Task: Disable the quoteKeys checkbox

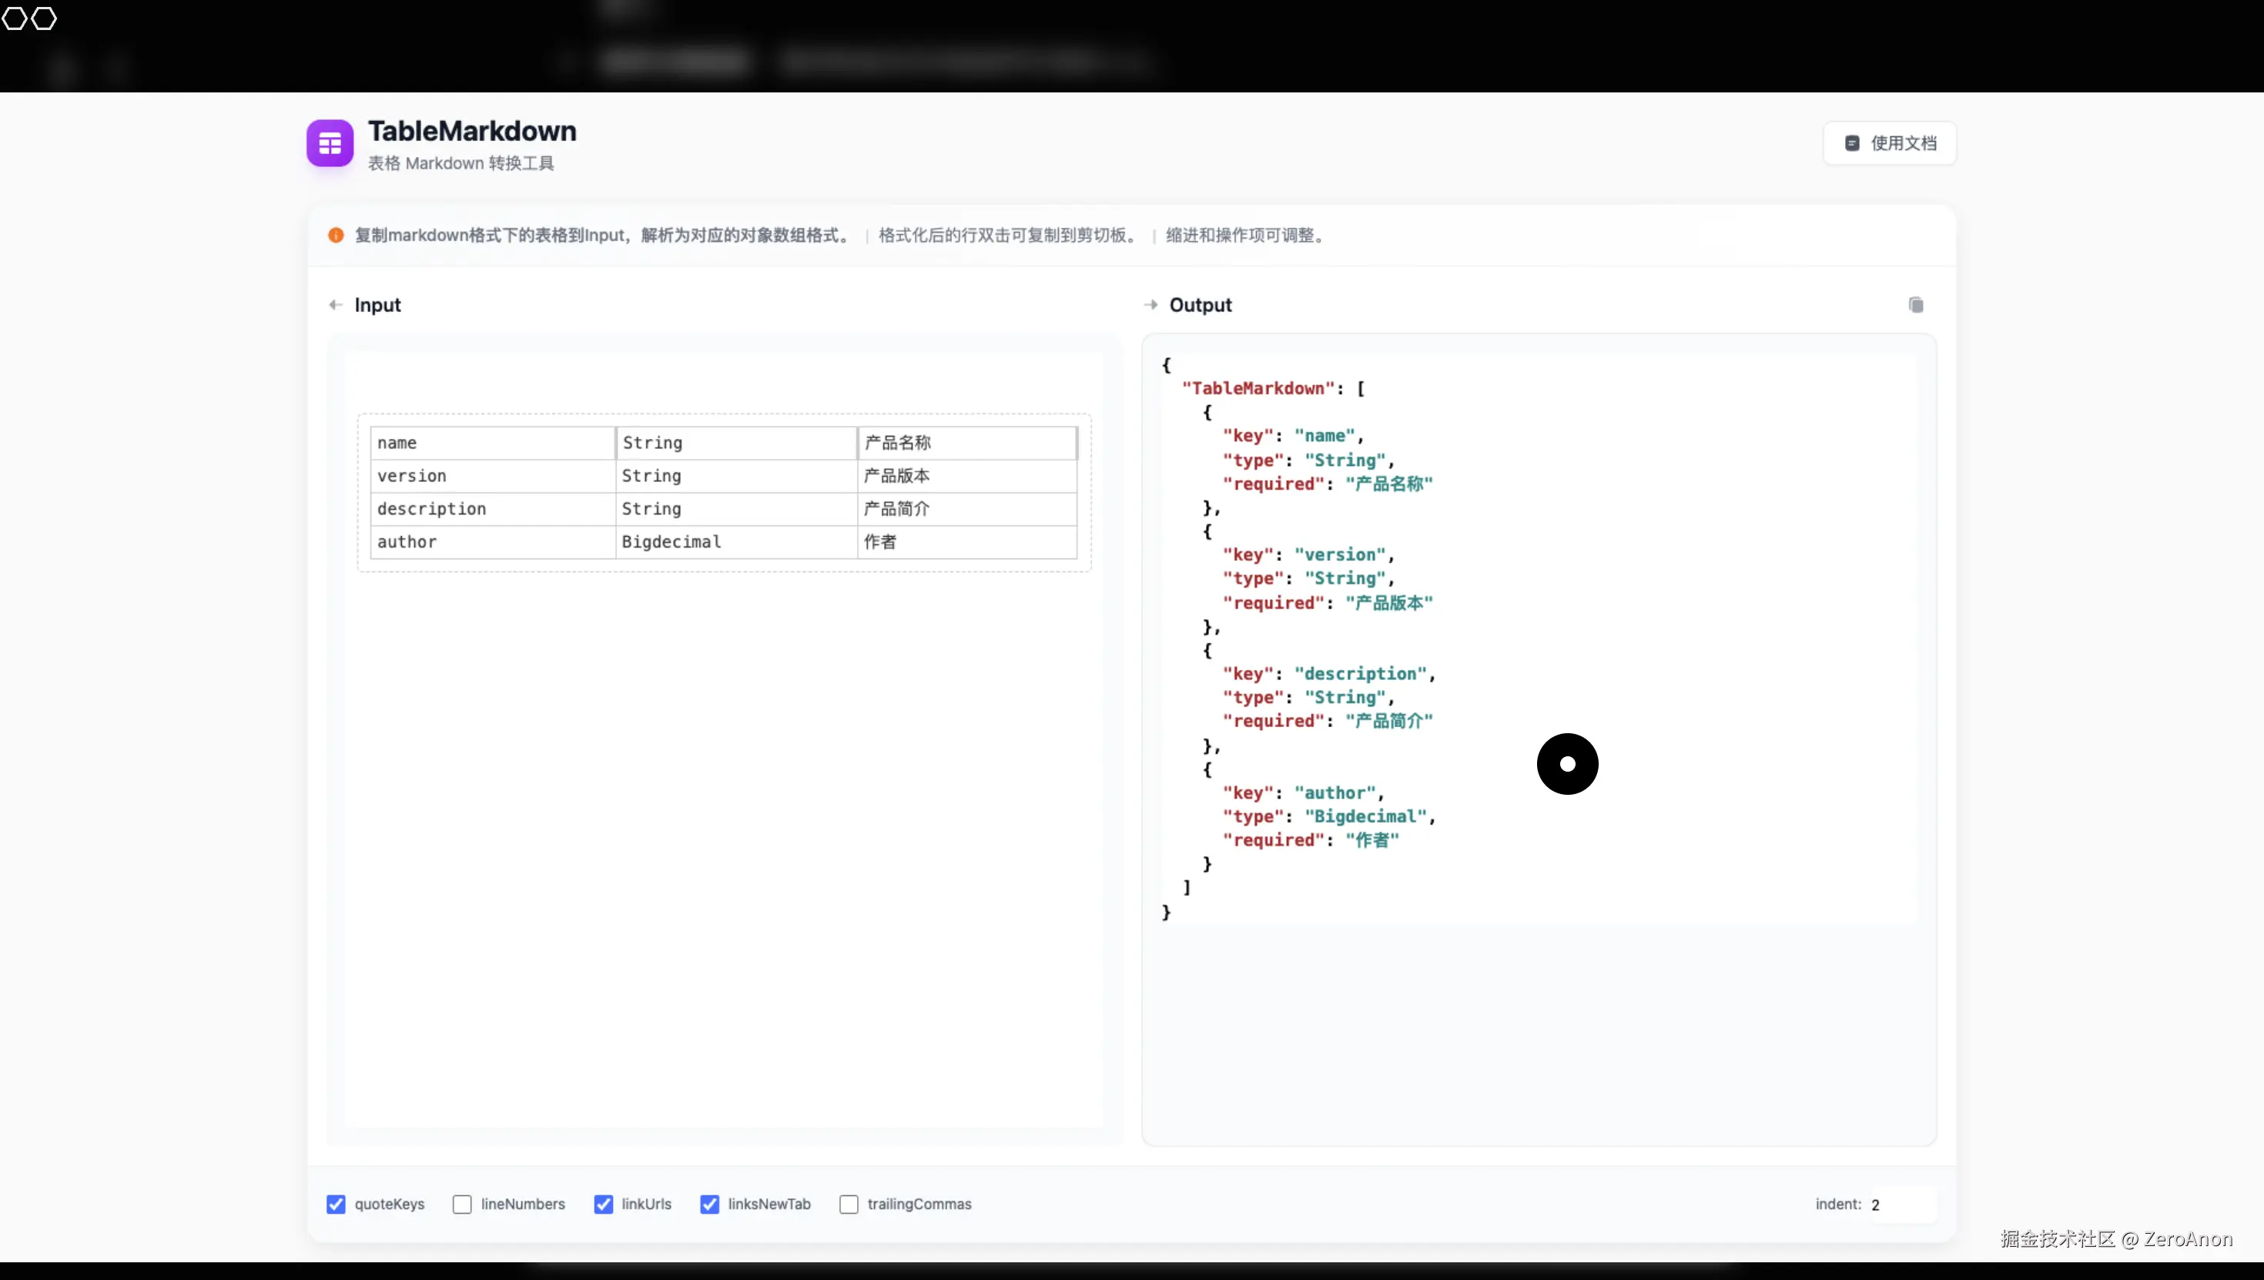Action: coord(336,1205)
